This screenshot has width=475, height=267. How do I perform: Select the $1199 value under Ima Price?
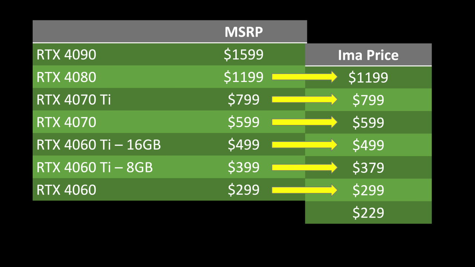tap(368, 78)
